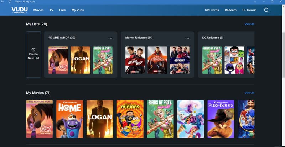Click the Redeem link
This screenshot has width=285, height=147.
pos(230,10)
